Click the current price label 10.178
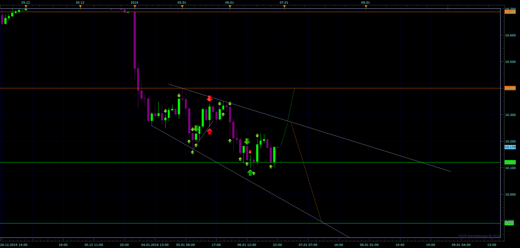Screen dimensions: 520x248 point(510,147)
